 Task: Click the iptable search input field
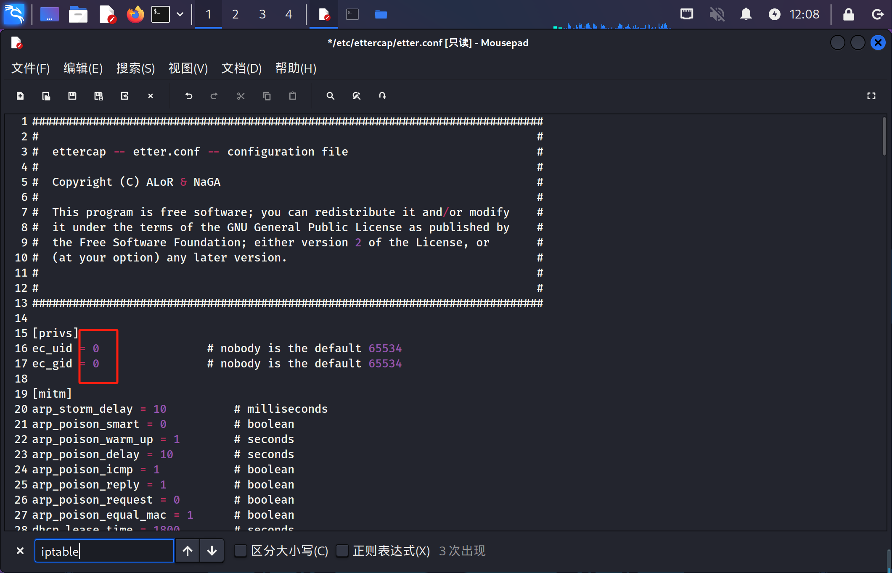pos(104,551)
